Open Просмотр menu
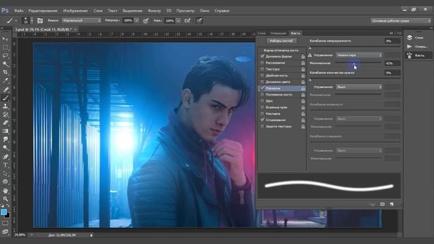This screenshot has height=244, width=434. (185, 11)
